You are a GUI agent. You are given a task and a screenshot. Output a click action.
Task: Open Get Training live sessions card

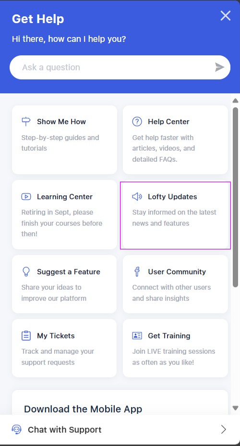pyautogui.click(x=175, y=348)
